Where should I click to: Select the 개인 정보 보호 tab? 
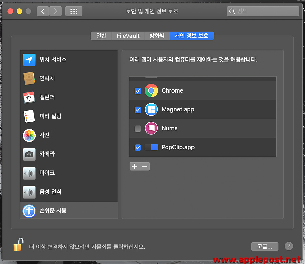(x=191, y=36)
